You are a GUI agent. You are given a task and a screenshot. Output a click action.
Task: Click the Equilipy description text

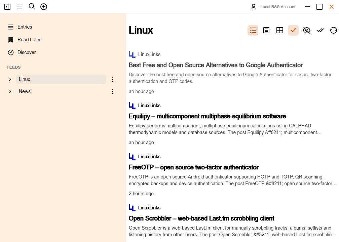click(x=225, y=129)
